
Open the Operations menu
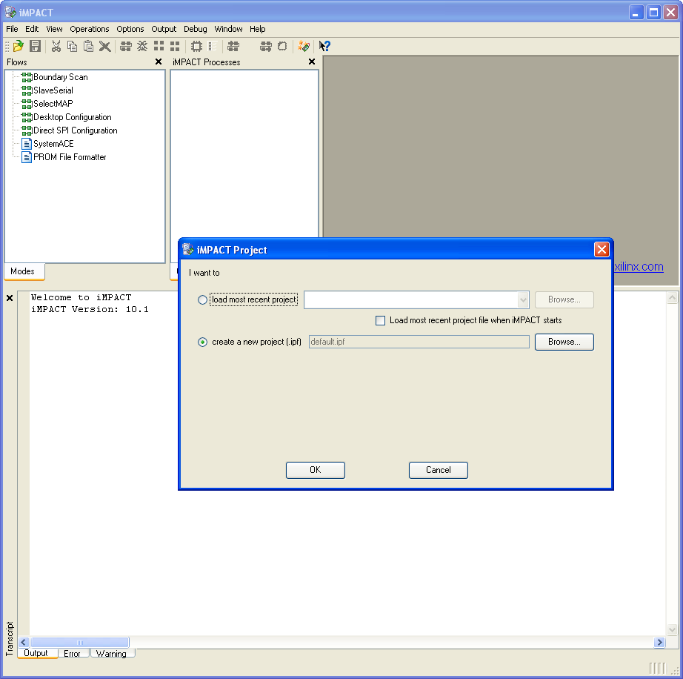coord(90,29)
